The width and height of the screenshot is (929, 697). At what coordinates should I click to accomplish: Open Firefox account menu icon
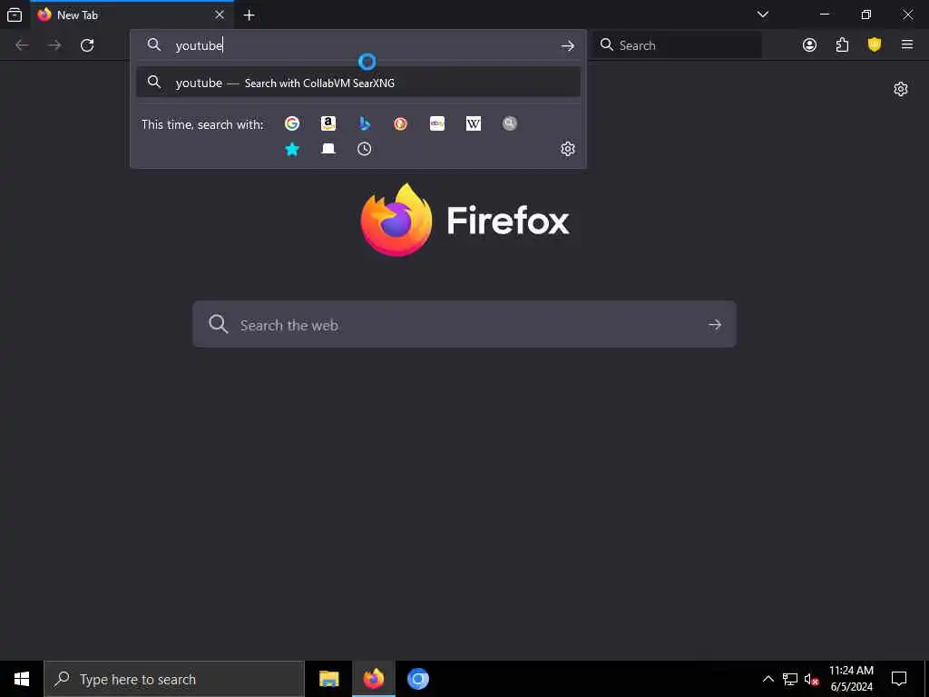point(809,45)
